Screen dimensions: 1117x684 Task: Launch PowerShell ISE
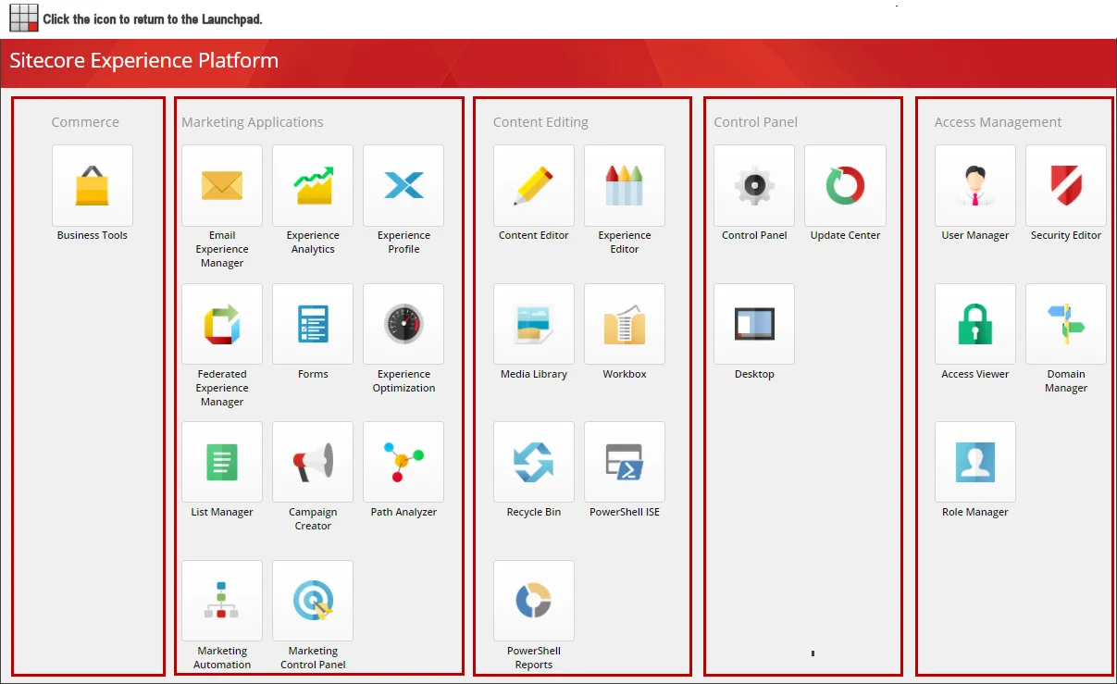pos(625,462)
